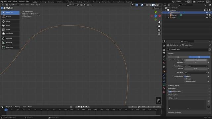Click the outliner search field
Viewport: 212px width, 119px height.
(186, 5)
